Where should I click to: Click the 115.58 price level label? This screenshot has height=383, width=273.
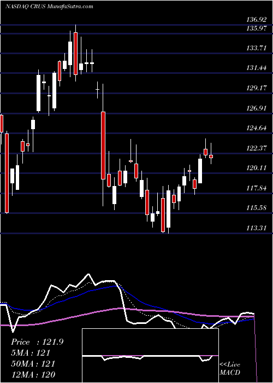pyautogui.click(x=256, y=208)
